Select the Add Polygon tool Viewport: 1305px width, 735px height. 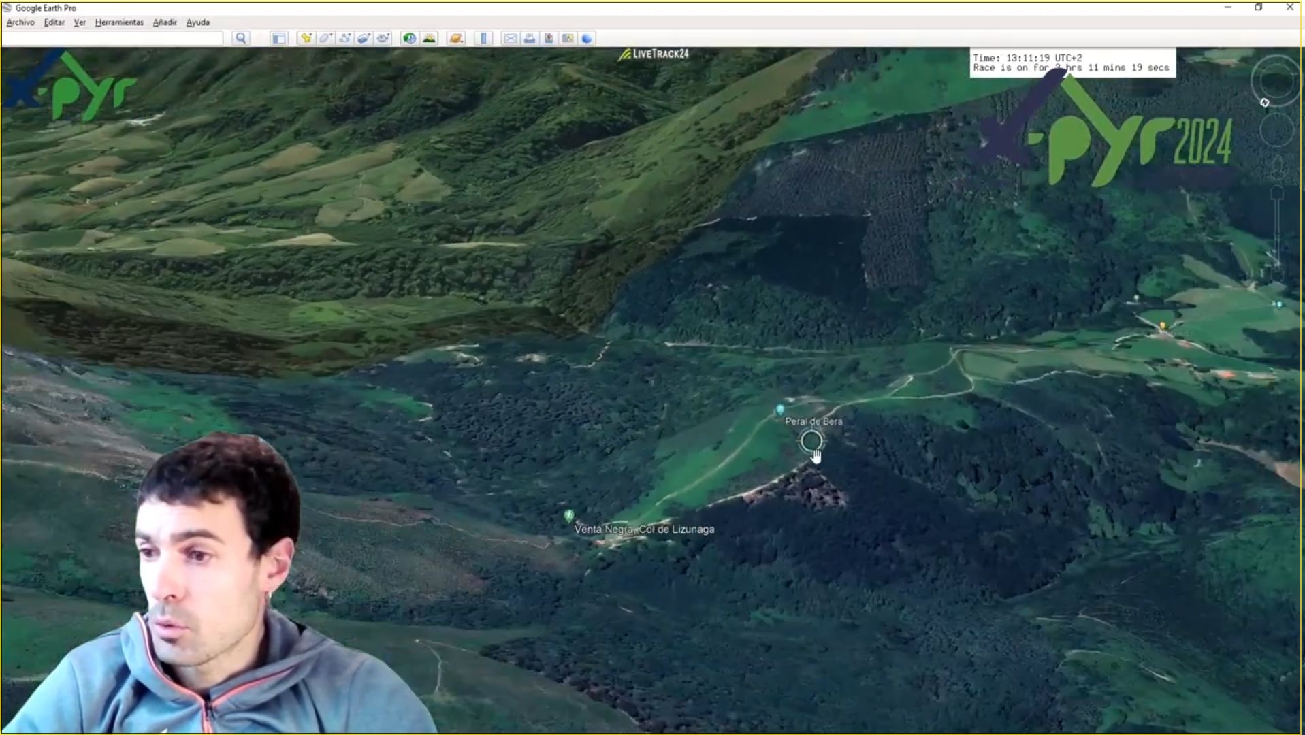coord(325,38)
